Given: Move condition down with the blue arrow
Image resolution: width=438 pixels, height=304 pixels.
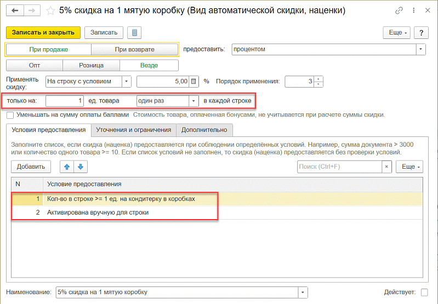Looking at the screenshot, I should point(81,167).
